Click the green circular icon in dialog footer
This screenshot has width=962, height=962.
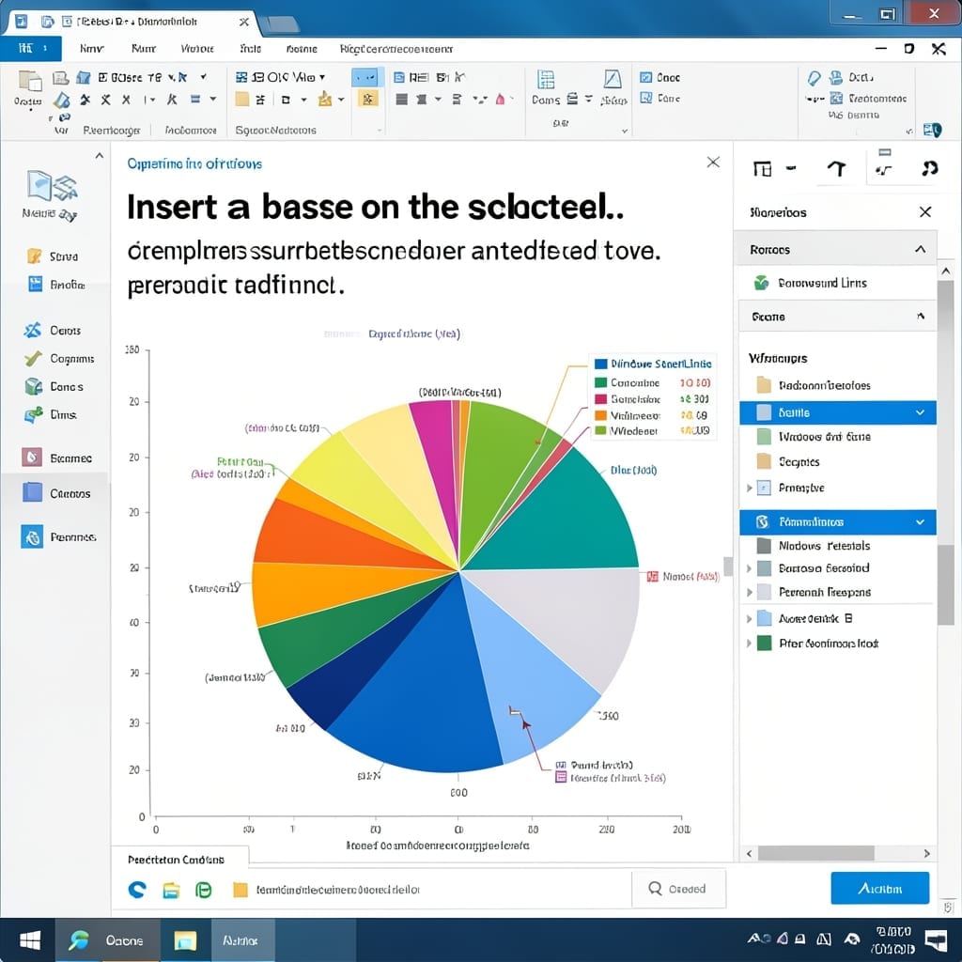[204, 890]
